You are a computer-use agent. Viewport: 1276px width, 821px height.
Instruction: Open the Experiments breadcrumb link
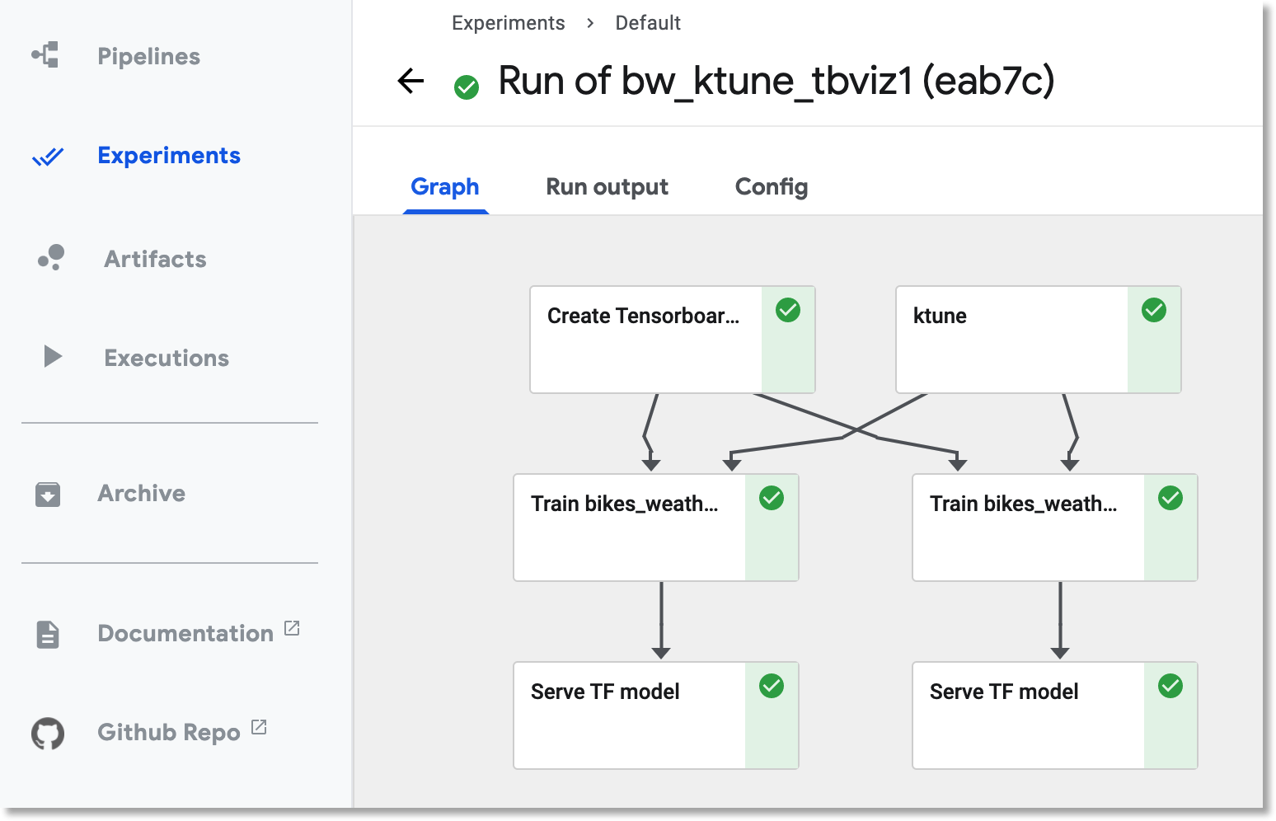(508, 23)
